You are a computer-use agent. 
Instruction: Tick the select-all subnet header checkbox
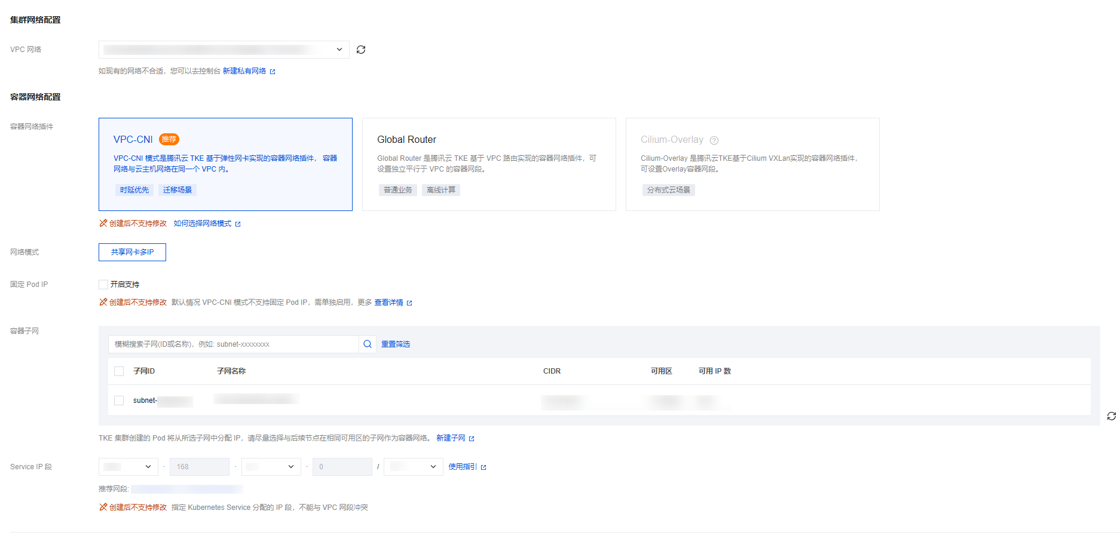click(x=119, y=371)
